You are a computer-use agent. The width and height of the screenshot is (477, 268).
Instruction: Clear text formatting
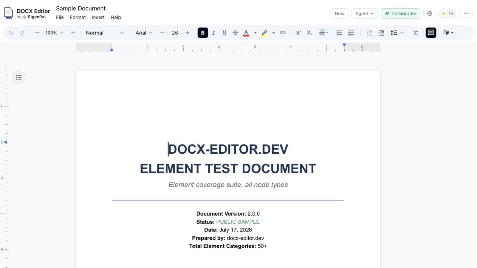point(416,33)
